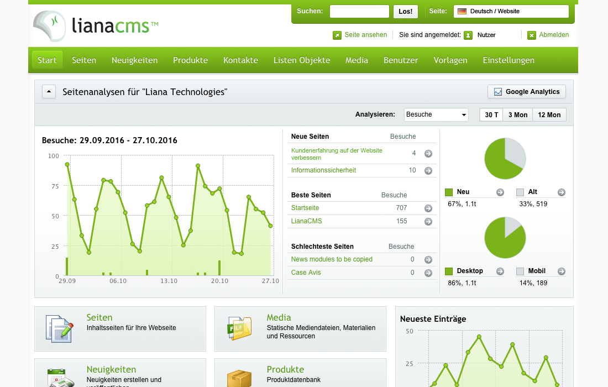The height and width of the screenshot is (387, 608).
Task: Click the Neu/Alt pie chart
Action: [x=505, y=159]
